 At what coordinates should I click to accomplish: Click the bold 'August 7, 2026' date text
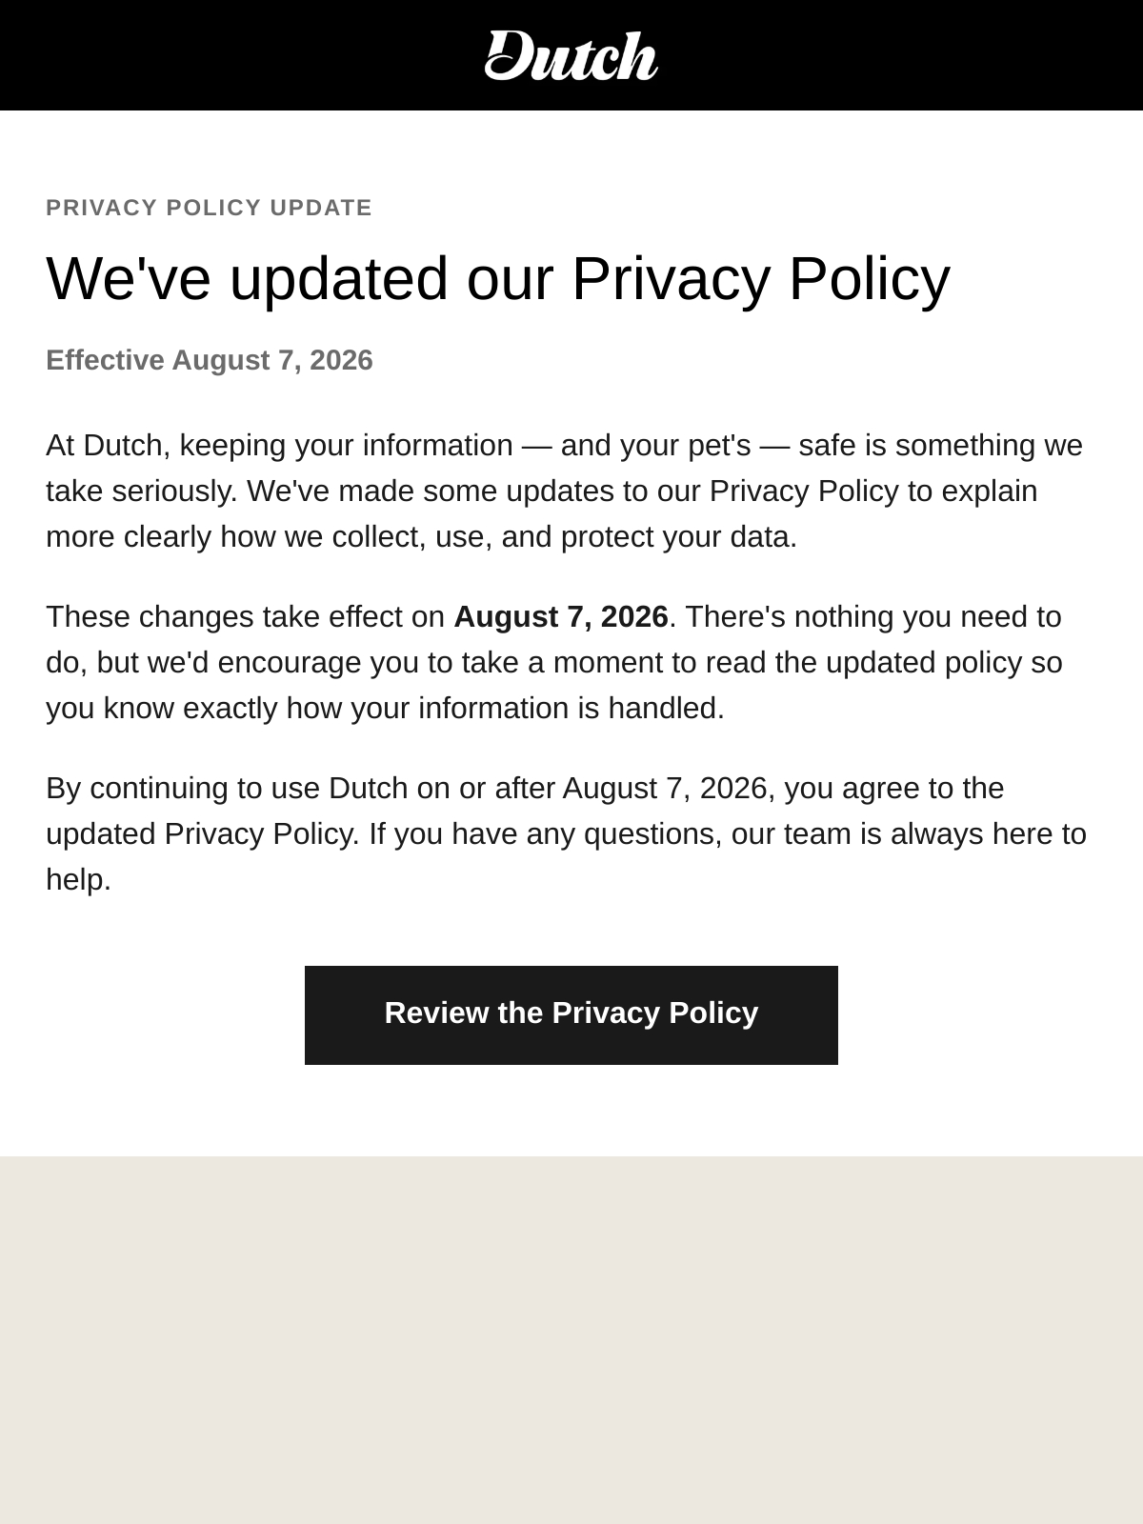(561, 616)
